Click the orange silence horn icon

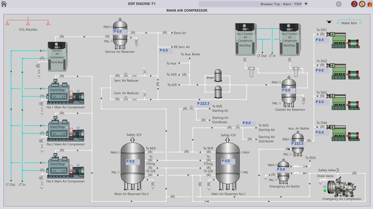(x=362, y=4)
